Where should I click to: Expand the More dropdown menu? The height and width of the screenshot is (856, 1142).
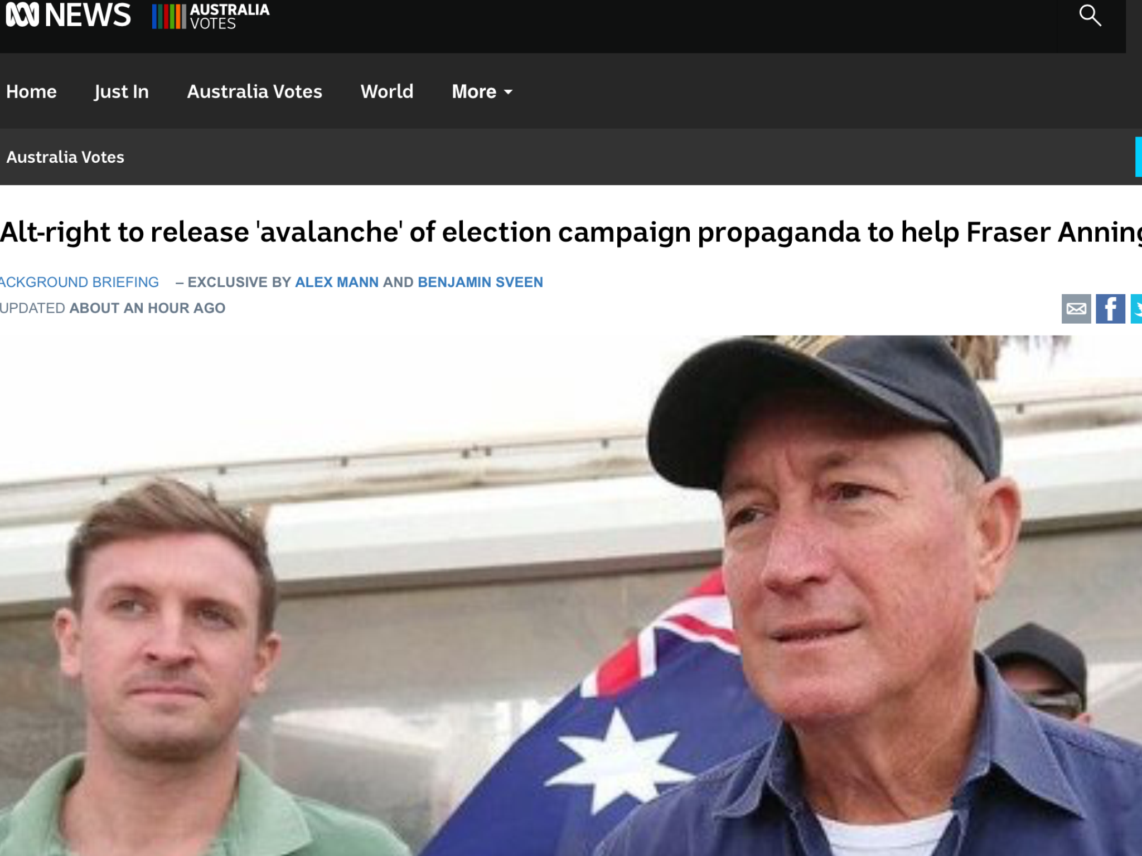tap(482, 91)
